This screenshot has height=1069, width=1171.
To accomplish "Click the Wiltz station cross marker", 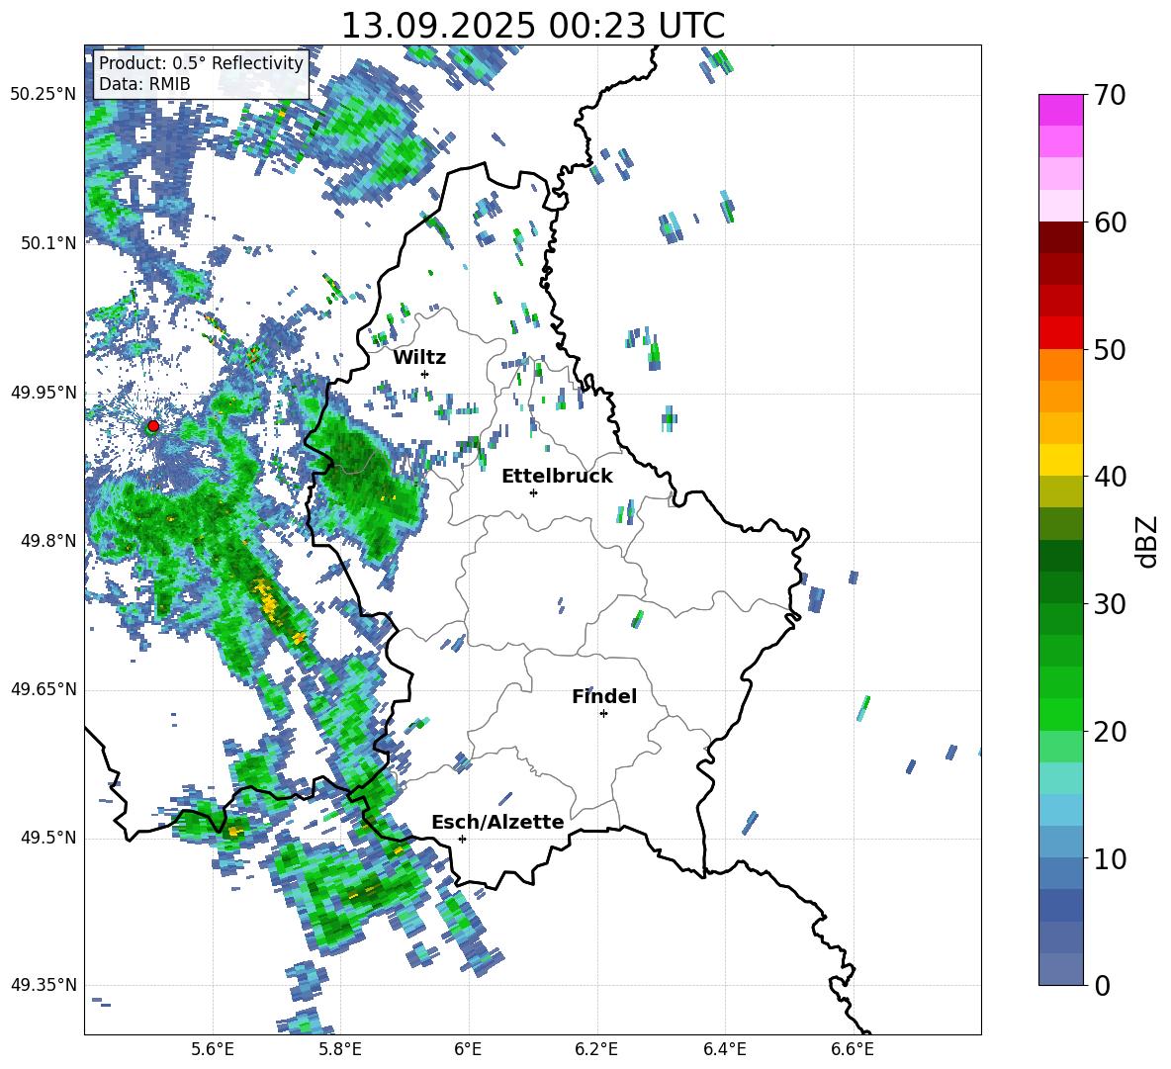I will tap(425, 374).
